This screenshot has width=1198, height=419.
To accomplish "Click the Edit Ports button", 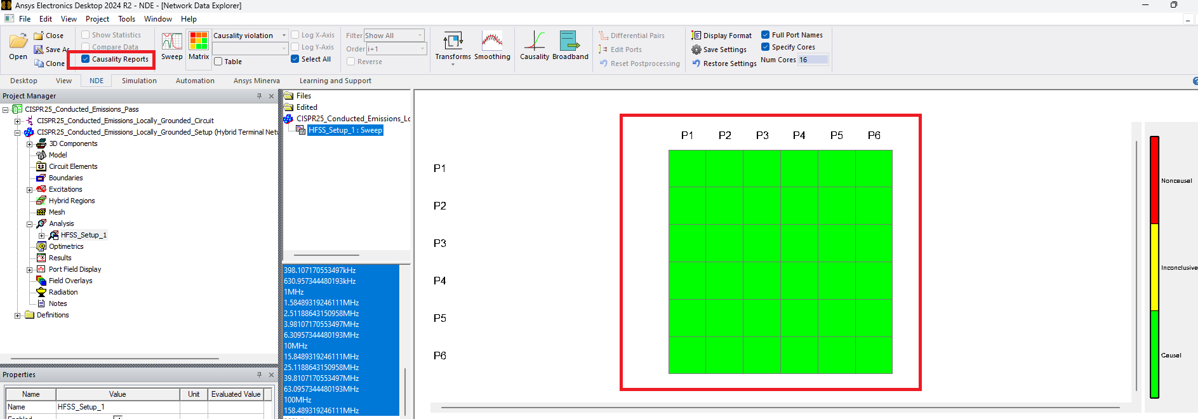I will [x=620, y=50].
